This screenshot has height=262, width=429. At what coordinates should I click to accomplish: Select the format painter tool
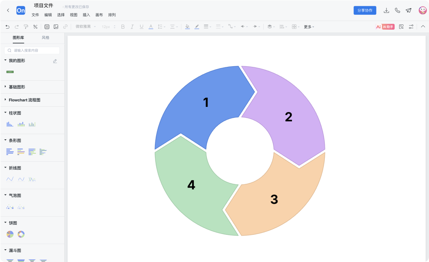click(x=26, y=27)
